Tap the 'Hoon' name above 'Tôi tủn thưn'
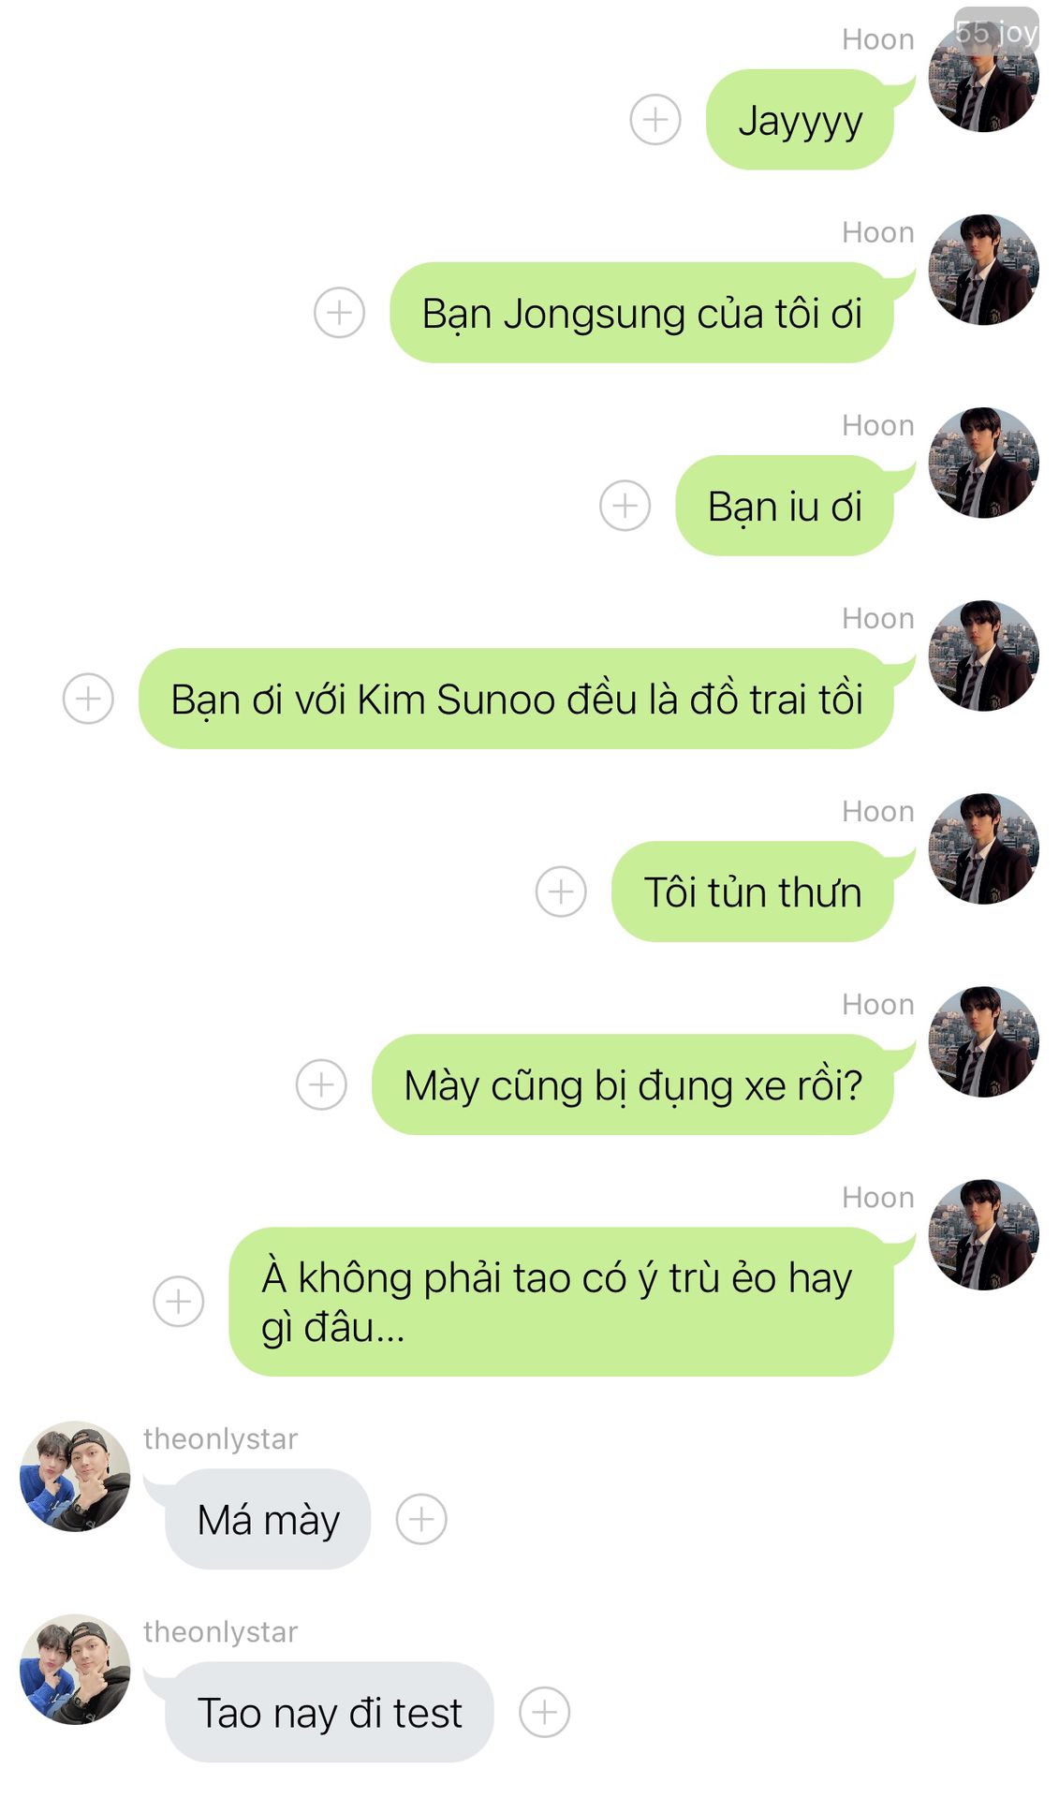Screen dimensions: 1059x1798 click(878, 811)
